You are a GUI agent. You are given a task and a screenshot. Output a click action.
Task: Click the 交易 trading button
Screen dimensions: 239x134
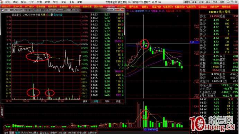click(x=215, y=2)
